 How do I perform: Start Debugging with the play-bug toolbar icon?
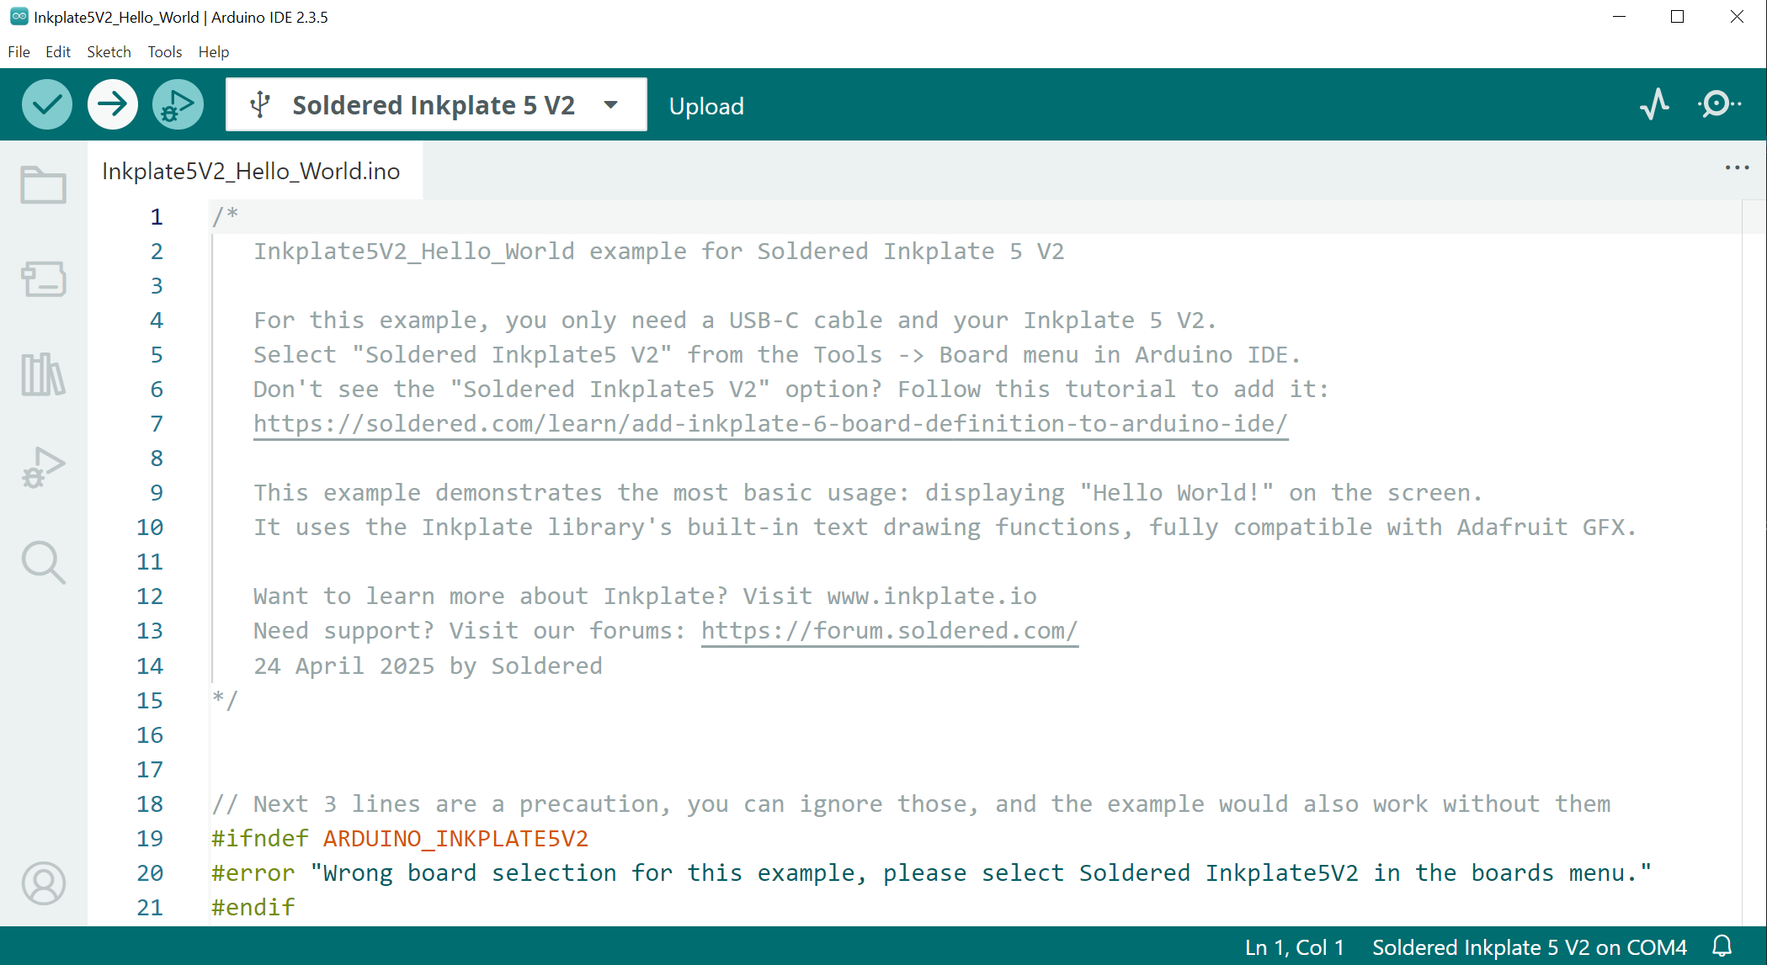coord(178,105)
